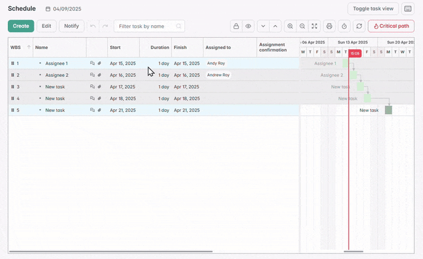423x259 pixels.
Task: Open attachment icon for row 3 task
Action: pos(99,87)
